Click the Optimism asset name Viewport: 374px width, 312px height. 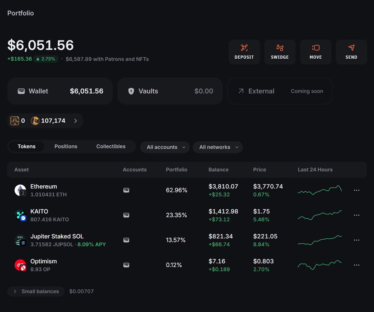pyautogui.click(x=44, y=261)
